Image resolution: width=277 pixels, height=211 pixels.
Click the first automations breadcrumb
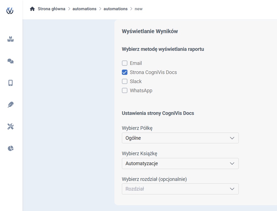[x=84, y=9]
